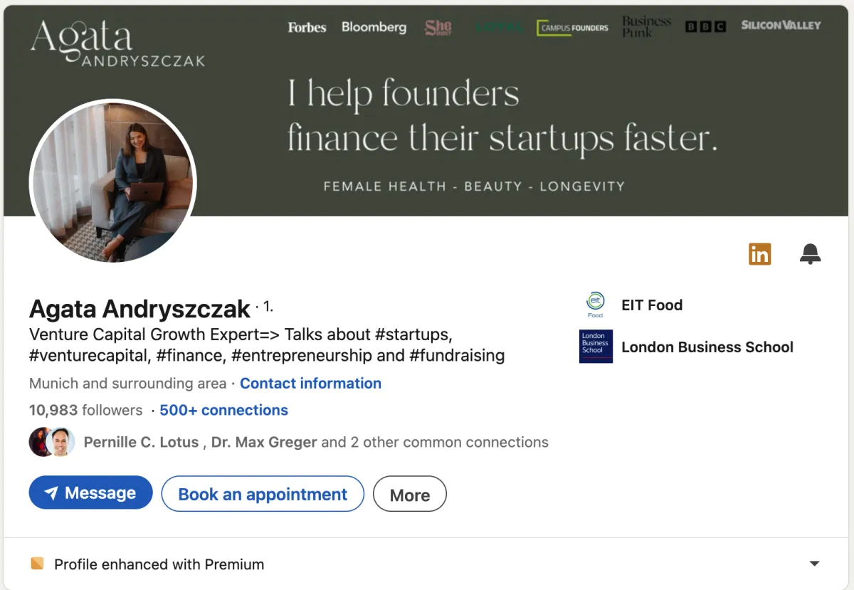This screenshot has height=590, width=854.
Task: Click the common connections avatar pictures
Action: coord(52,442)
